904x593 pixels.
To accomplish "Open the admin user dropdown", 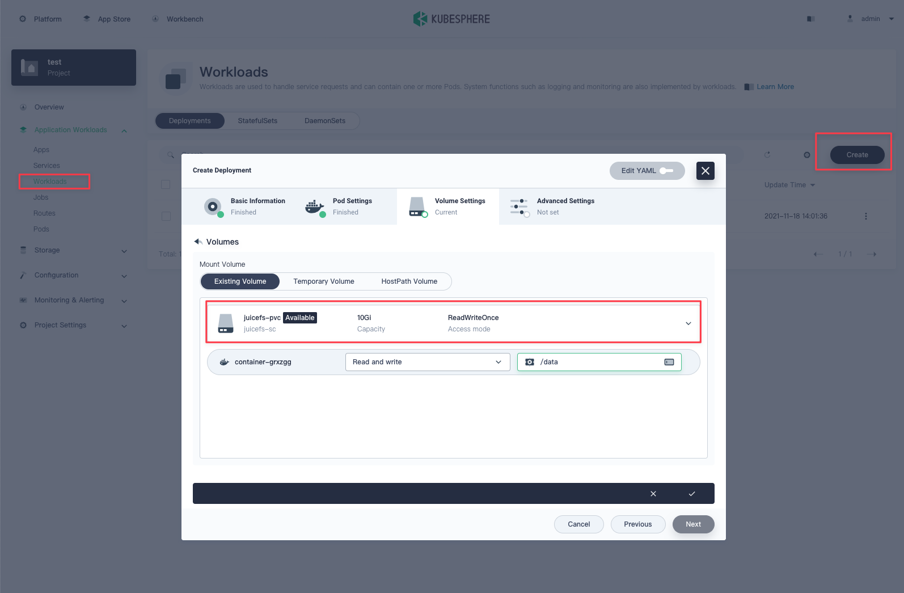I will 871,19.
